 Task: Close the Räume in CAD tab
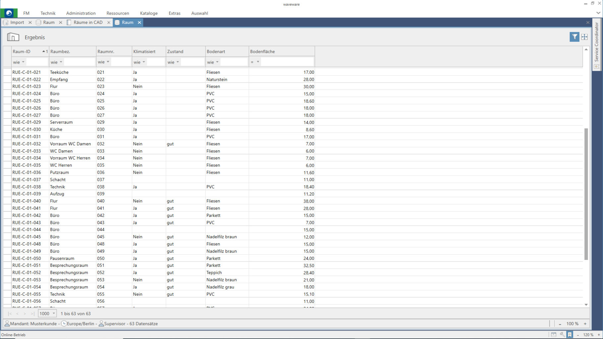(x=109, y=23)
